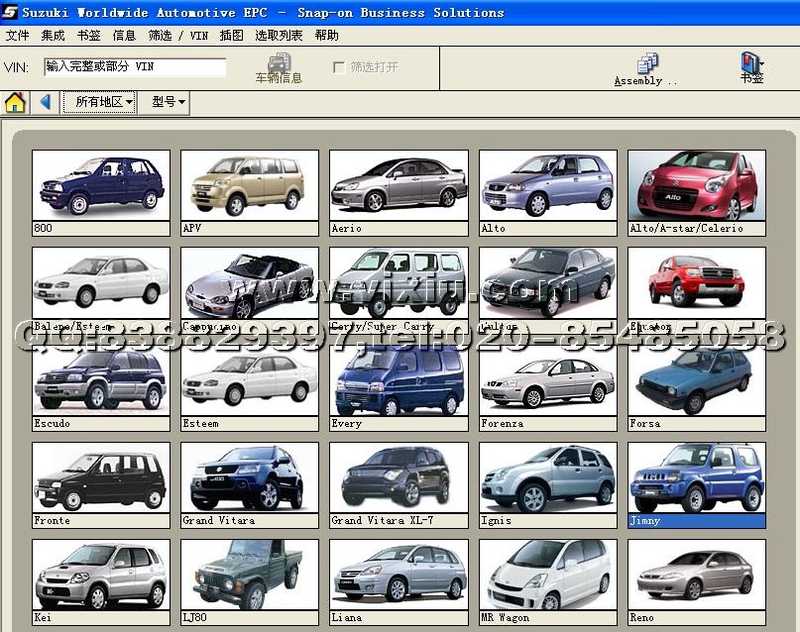Click the Assembly toolbar icon
Image resolution: width=800 pixels, height=632 pixels.
click(x=647, y=68)
